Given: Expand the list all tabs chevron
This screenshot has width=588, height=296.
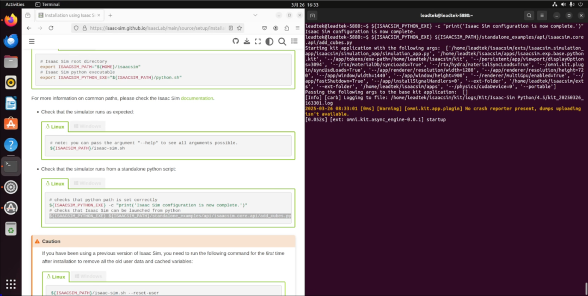Looking at the screenshot, I should pos(255,15).
